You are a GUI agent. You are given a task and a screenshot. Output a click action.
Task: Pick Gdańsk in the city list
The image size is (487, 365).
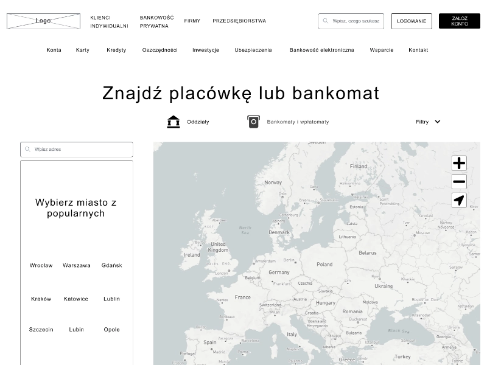coord(112,265)
